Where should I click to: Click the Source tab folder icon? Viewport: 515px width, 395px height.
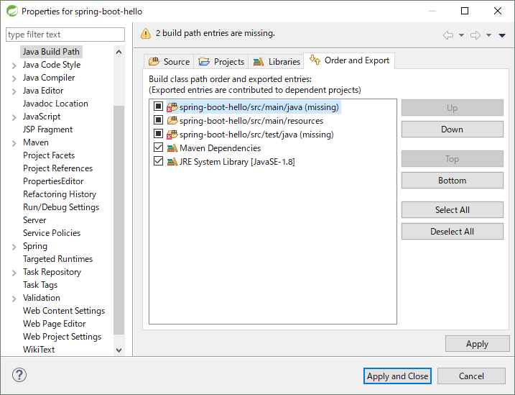[x=154, y=61]
